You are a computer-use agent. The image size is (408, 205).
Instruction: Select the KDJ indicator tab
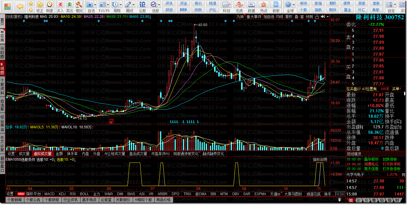pyautogui.click(x=62, y=194)
